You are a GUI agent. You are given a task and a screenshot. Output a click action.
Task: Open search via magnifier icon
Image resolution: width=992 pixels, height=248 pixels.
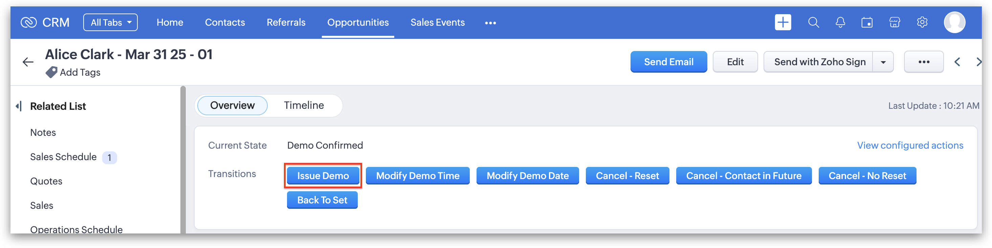813,23
